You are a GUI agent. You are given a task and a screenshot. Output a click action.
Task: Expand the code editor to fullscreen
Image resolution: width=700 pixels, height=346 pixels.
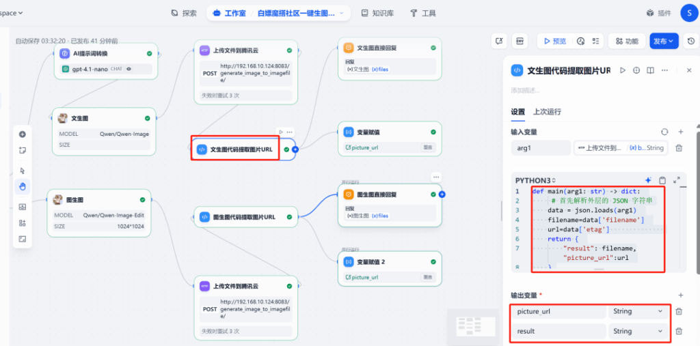point(677,180)
